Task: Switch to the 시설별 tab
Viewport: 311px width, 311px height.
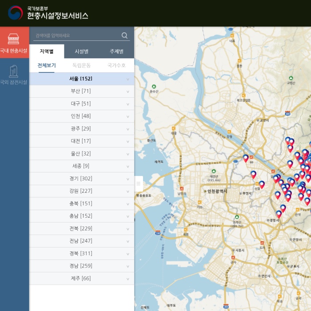Action: click(81, 52)
